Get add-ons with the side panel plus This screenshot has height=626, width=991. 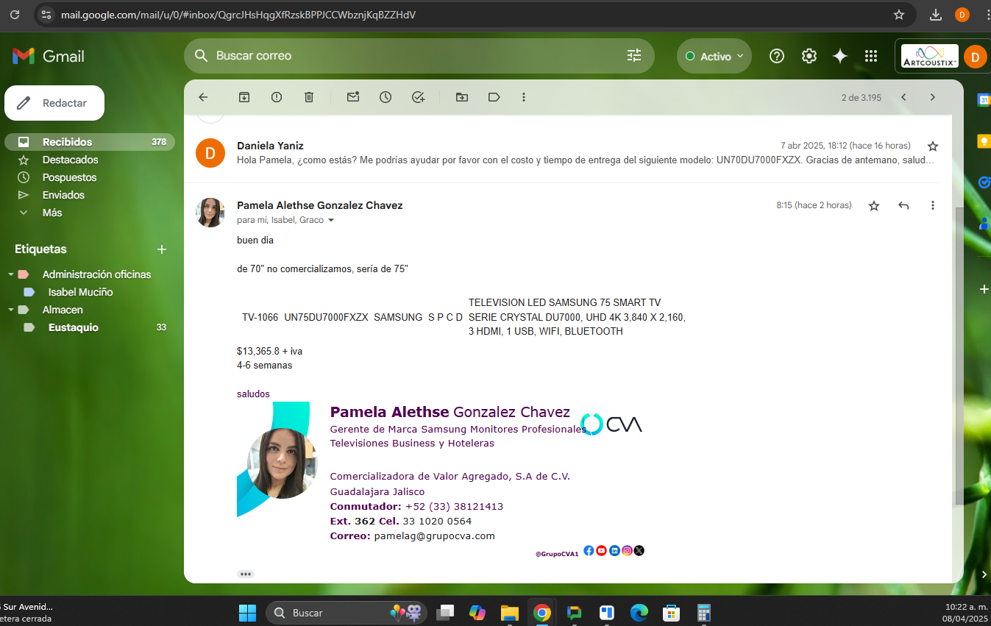tap(984, 289)
